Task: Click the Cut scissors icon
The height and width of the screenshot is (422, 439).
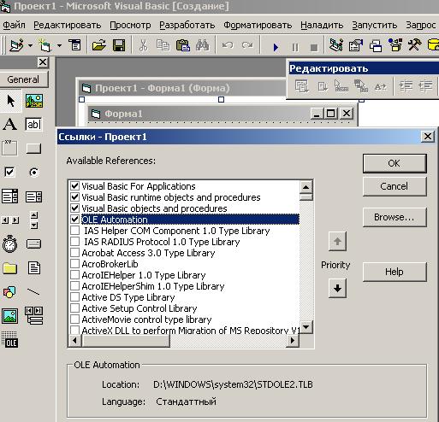Action: pyautogui.click(x=144, y=45)
